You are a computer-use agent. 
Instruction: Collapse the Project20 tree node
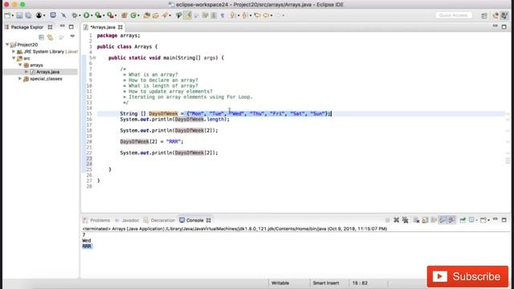click(7, 45)
